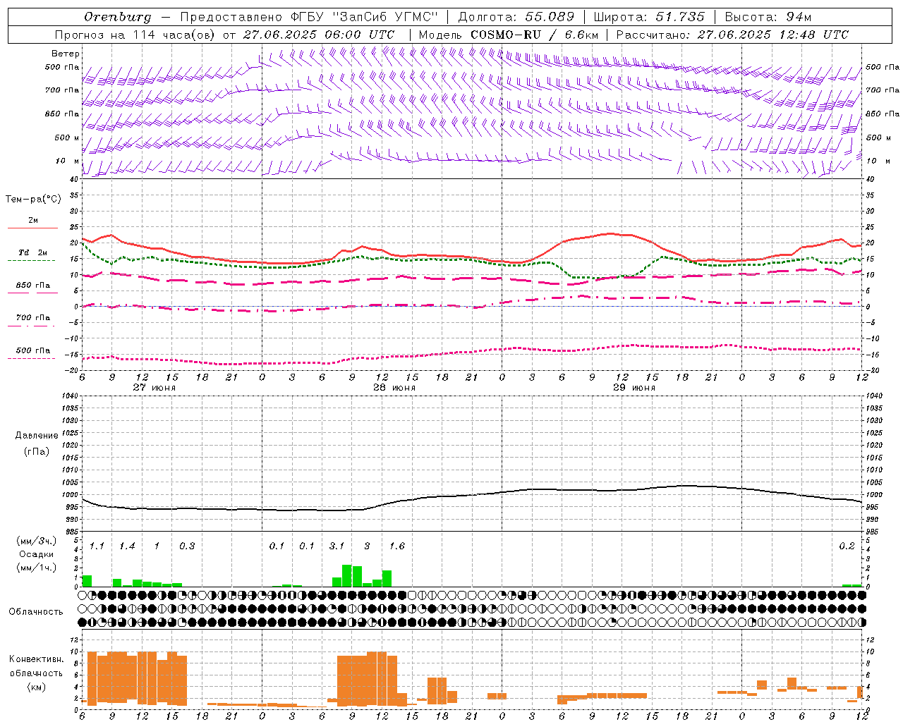Click the Долгота: 55.089 header entry
Screen dimensions: 903x722
516,17
